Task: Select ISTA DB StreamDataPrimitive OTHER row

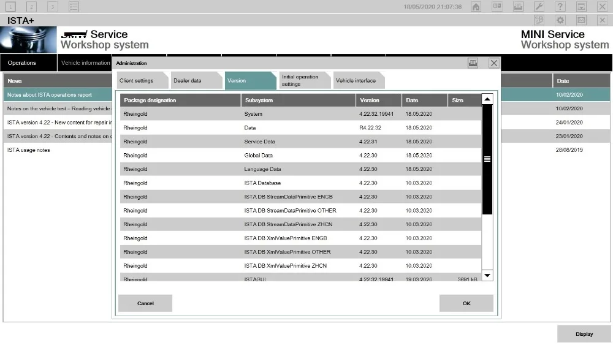Action: (x=300, y=211)
